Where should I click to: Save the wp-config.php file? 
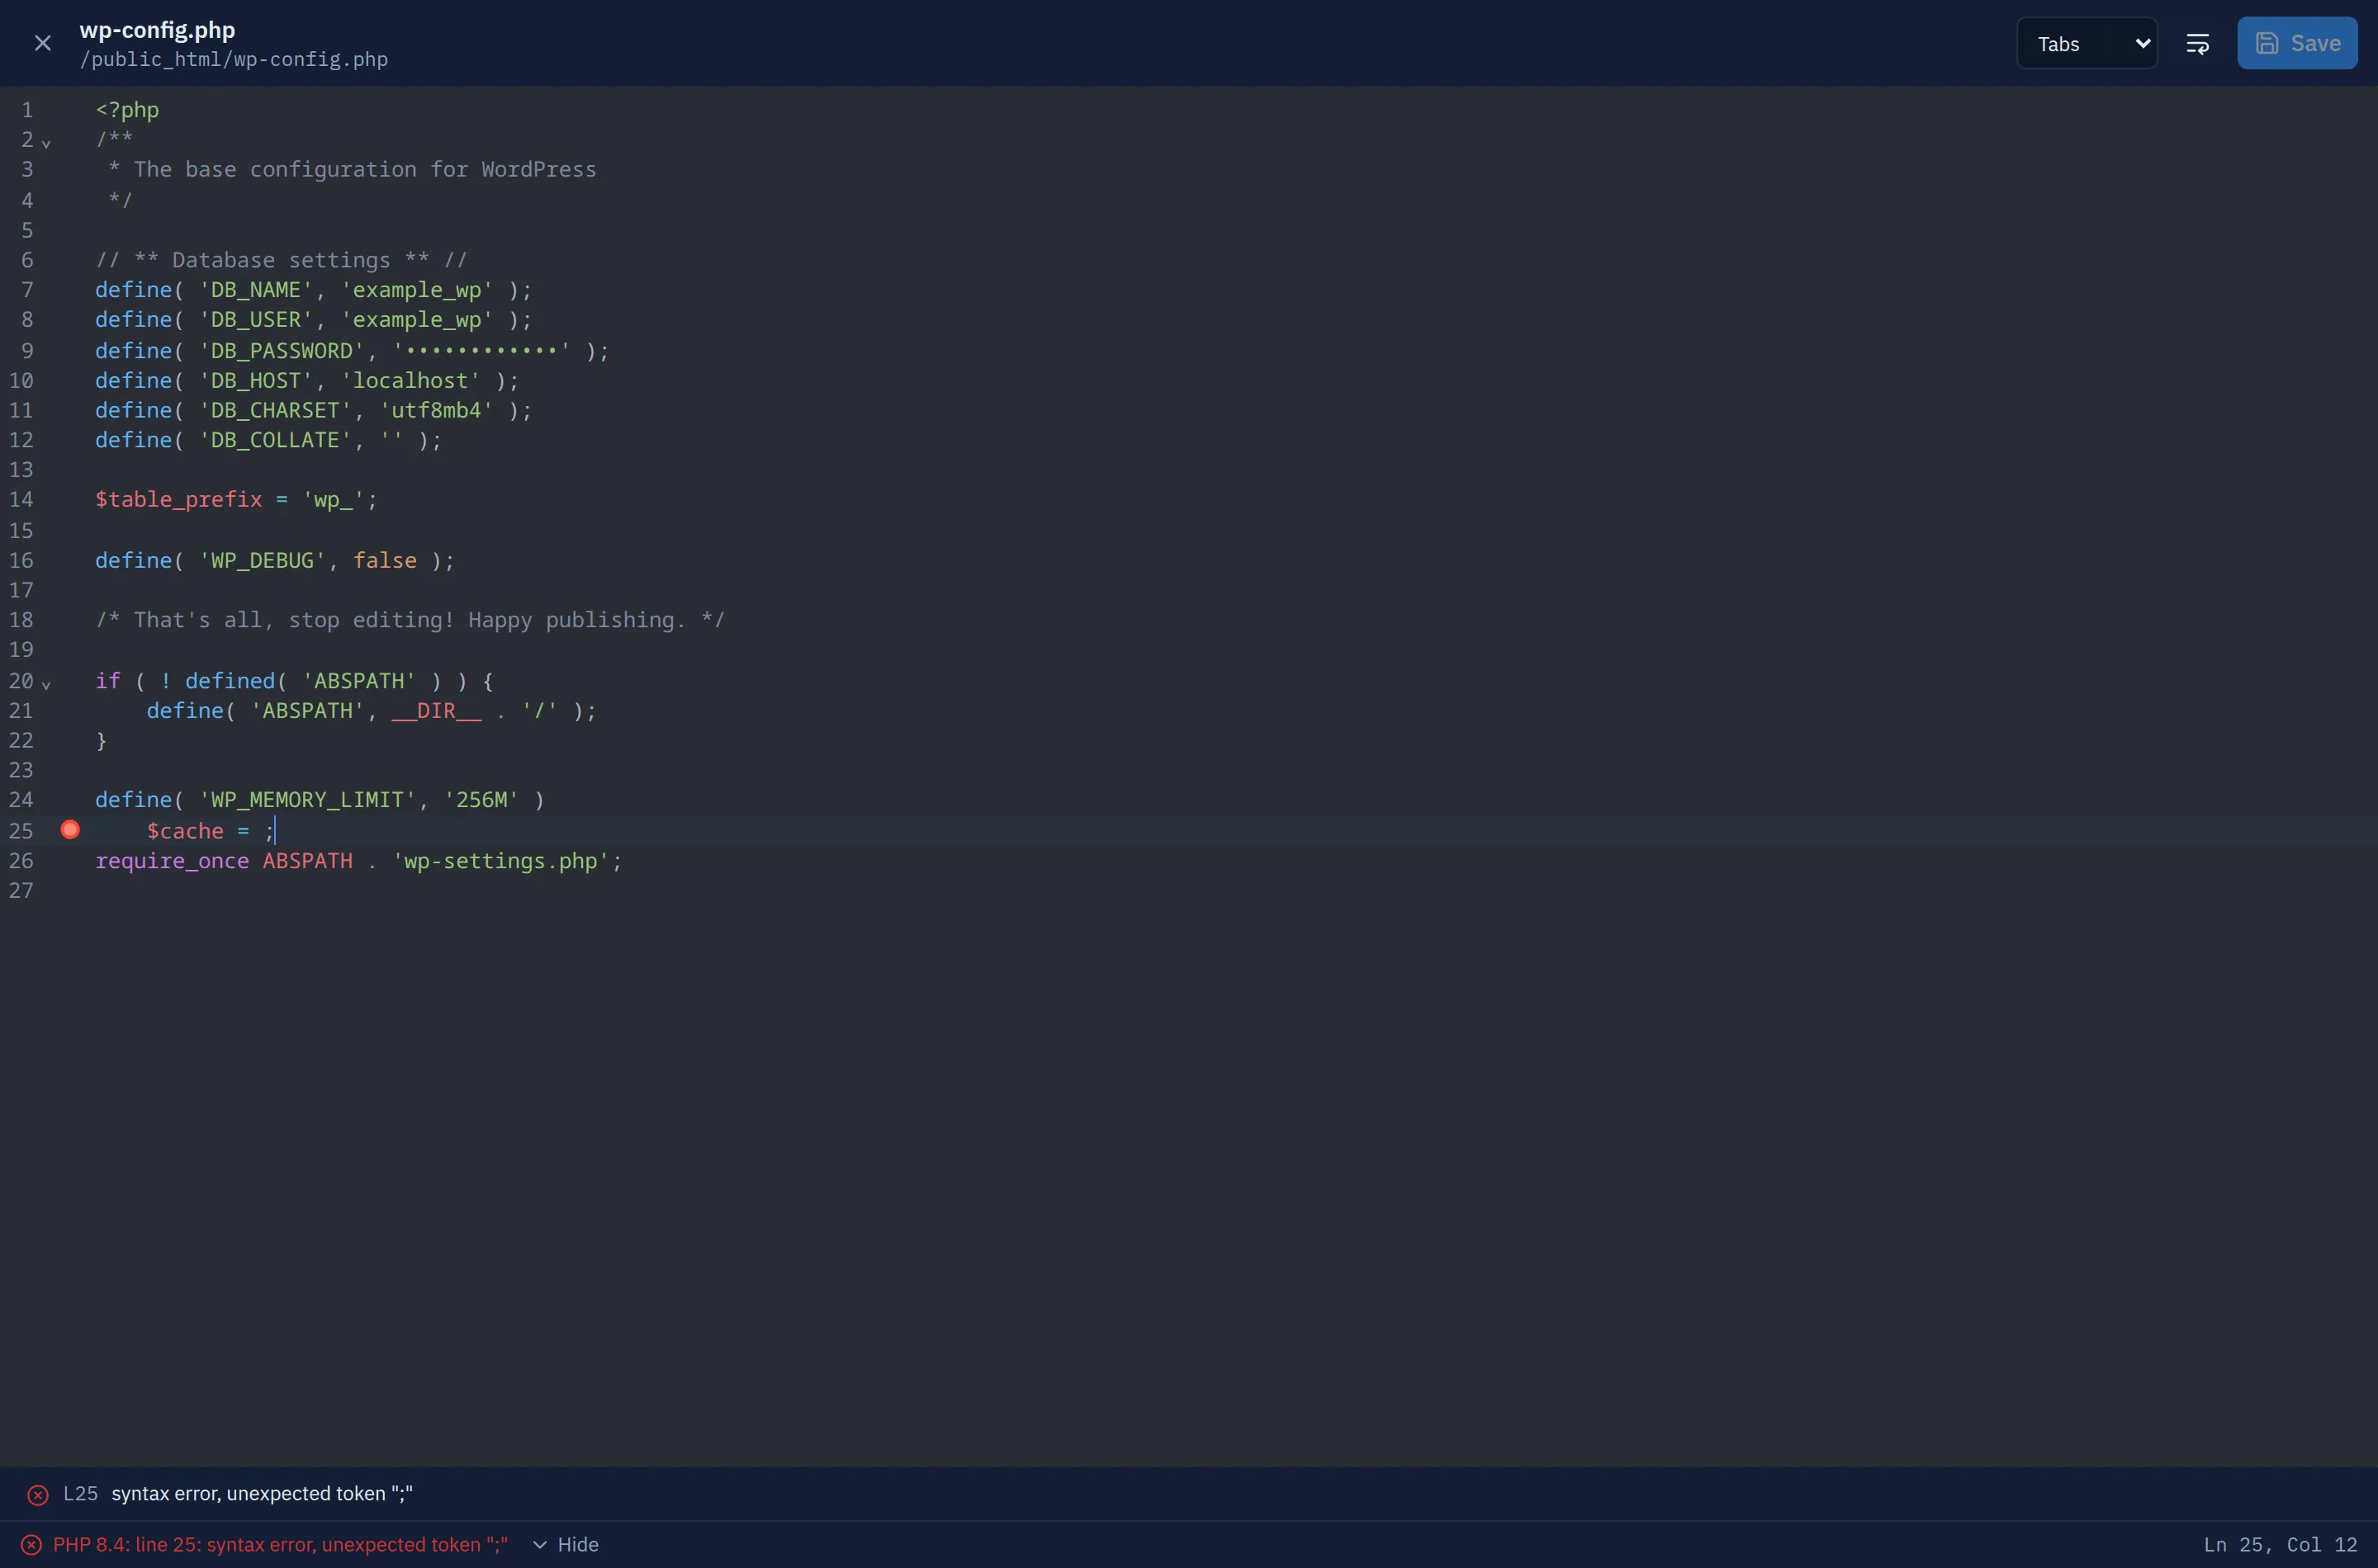coord(2297,43)
